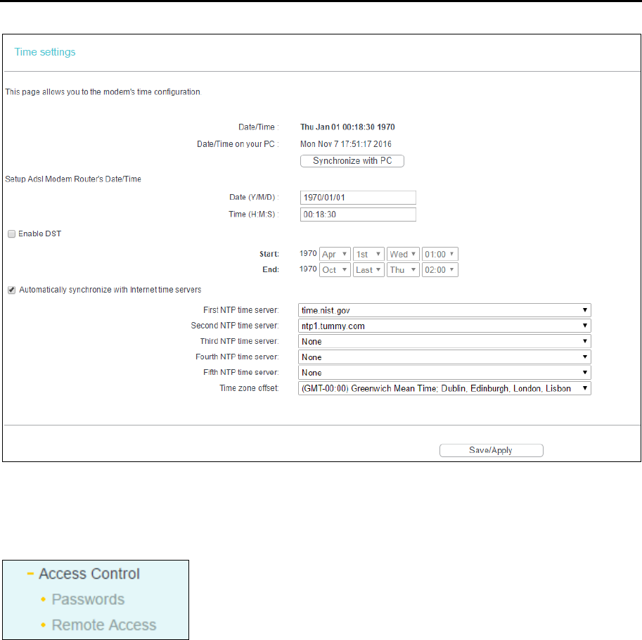Click the 'Date/Time on your PC' label
Viewport: 642px width, 640px height.
click(x=238, y=144)
